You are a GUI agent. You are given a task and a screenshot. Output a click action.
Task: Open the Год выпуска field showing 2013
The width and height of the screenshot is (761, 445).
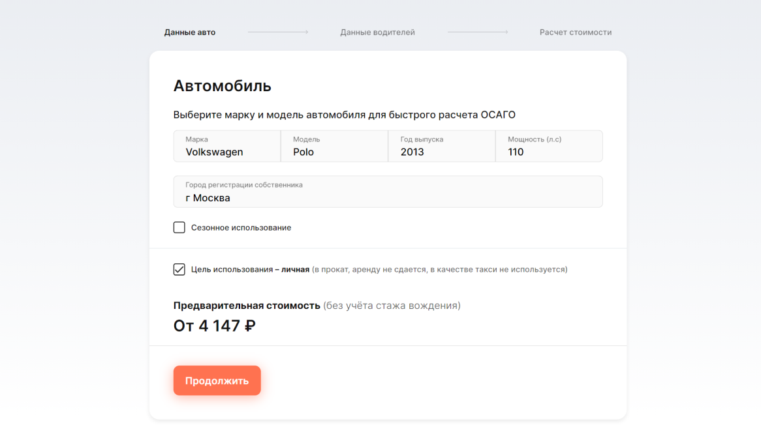(x=442, y=146)
